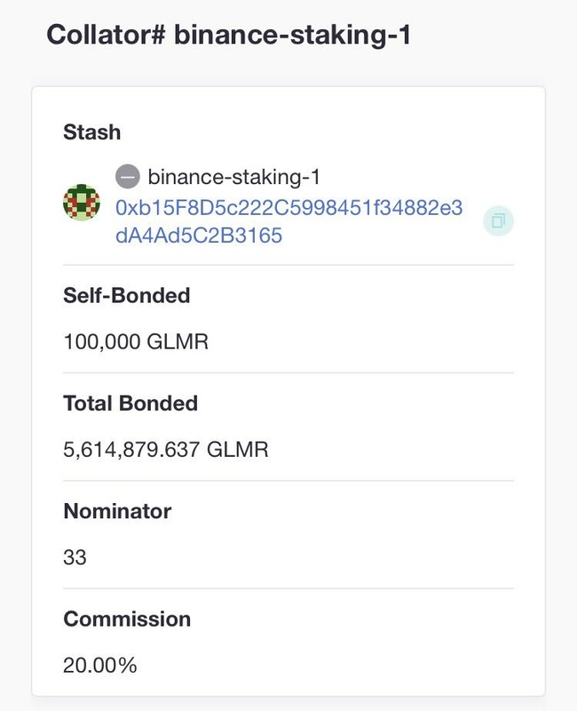Click the Nominator label
Viewport: 577px width, 711px height.
click(117, 511)
